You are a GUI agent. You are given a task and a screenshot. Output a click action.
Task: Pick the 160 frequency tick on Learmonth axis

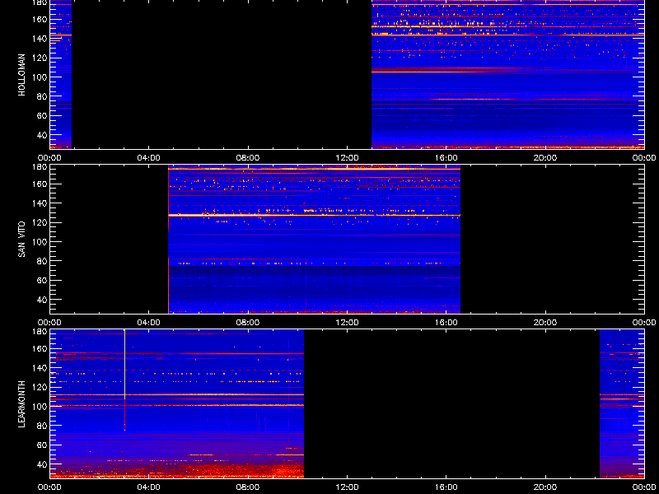point(40,348)
